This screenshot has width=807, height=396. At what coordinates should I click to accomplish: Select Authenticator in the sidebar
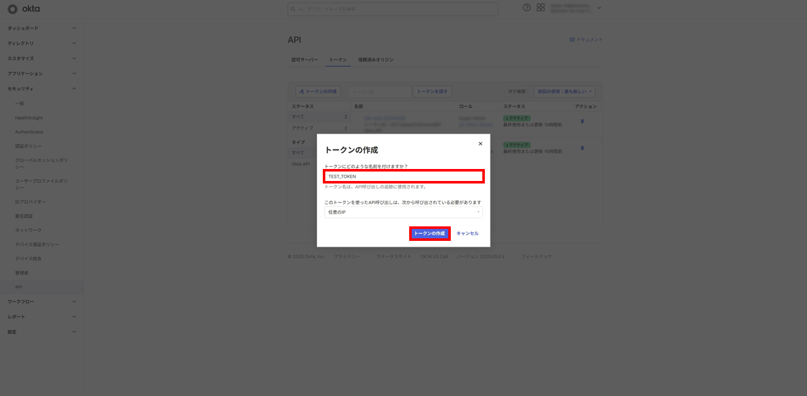pos(30,132)
